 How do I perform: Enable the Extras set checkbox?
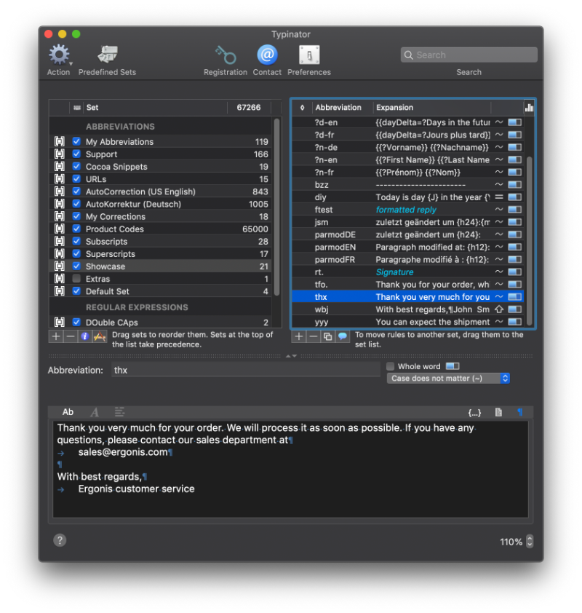(x=76, y=279)
